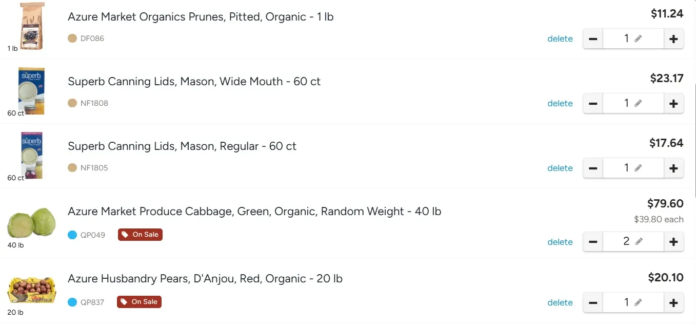Increase the Green Cabbage quantity
Screen dimensions: 696x325
673,241
